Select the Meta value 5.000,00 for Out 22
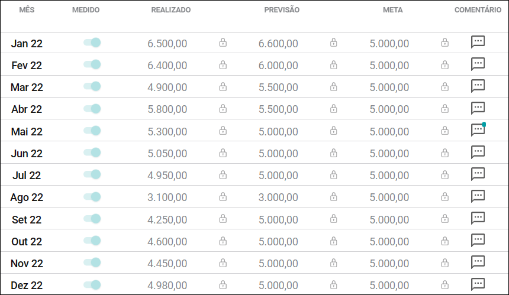509x295 pixels. (x=389, y=242)
